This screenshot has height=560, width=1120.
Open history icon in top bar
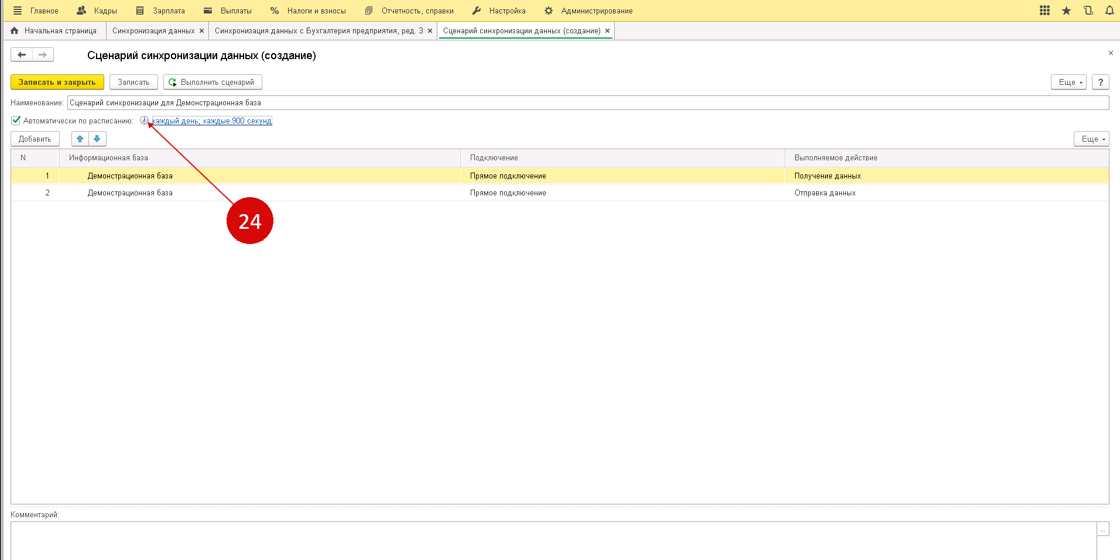pos(1088,11)
